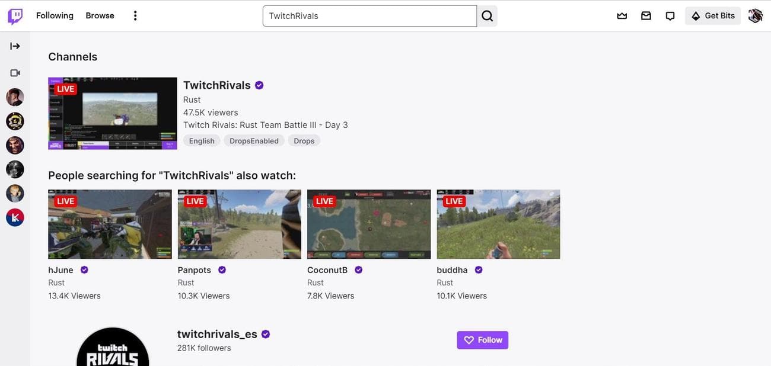The height and width of the screenshot is (366, 771).
Task: Go to the Following tab
Action: point(55,16)
